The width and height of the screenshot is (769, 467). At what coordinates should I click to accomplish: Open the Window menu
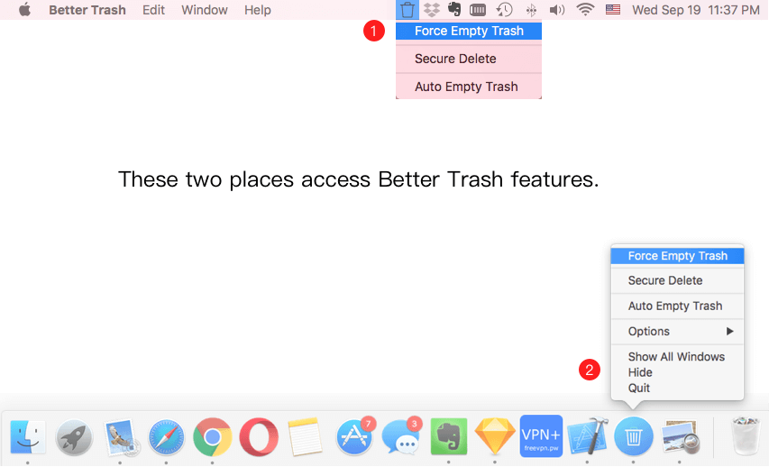pyautogui.click(x=205, y=10)
